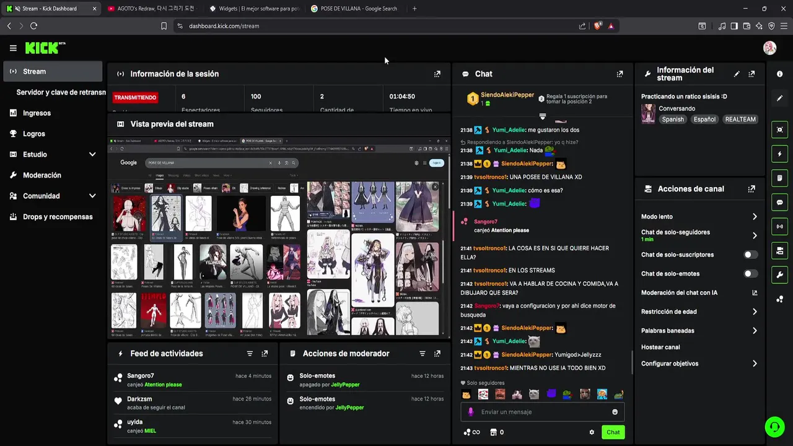Open the emoji picker in message box

coord(615,412)
